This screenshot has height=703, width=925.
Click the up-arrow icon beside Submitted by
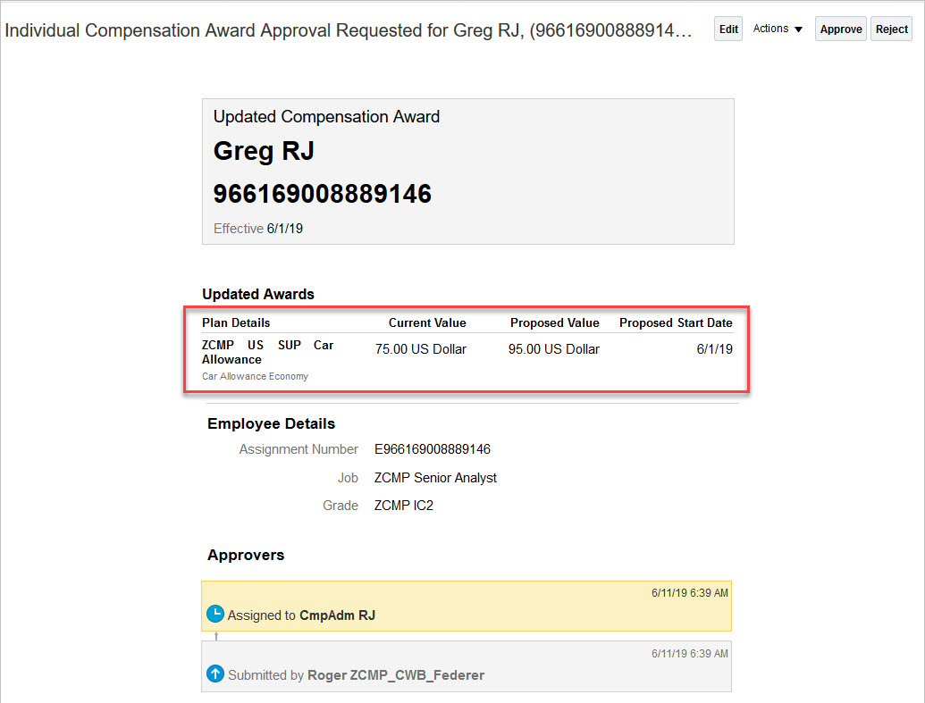[x=214, y=674]
